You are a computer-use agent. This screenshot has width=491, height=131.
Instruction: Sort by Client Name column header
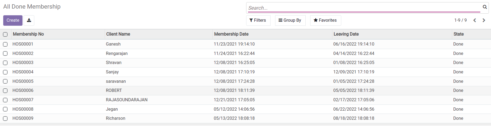(x=118, y=34)
